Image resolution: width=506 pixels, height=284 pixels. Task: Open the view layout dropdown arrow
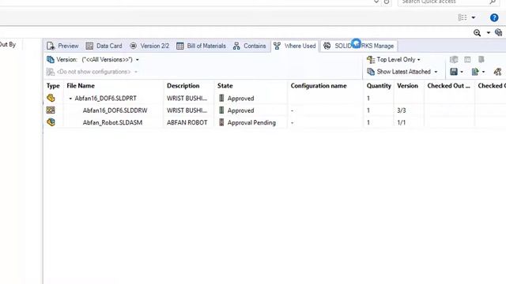[x=474, y=17]
